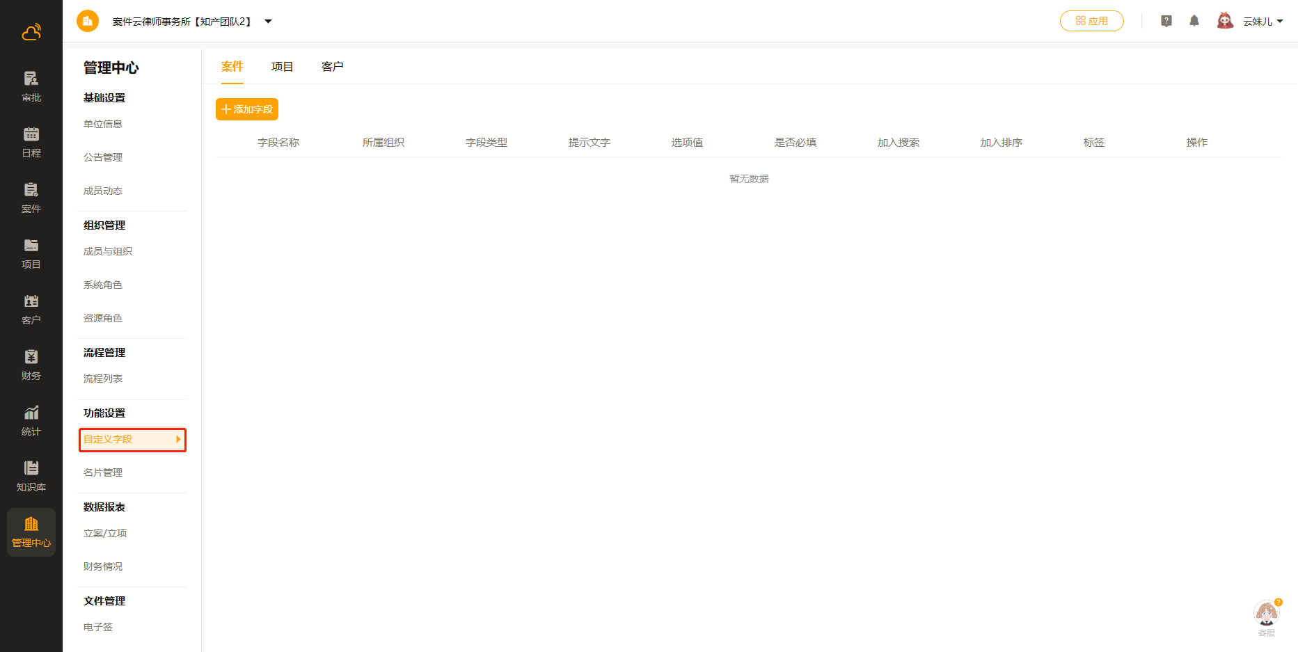Switch to the 项目 tab
This screenshot has width=1298, height=652.
282,67
